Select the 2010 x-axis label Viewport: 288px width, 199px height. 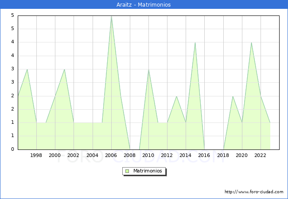(x=148, y=155)
